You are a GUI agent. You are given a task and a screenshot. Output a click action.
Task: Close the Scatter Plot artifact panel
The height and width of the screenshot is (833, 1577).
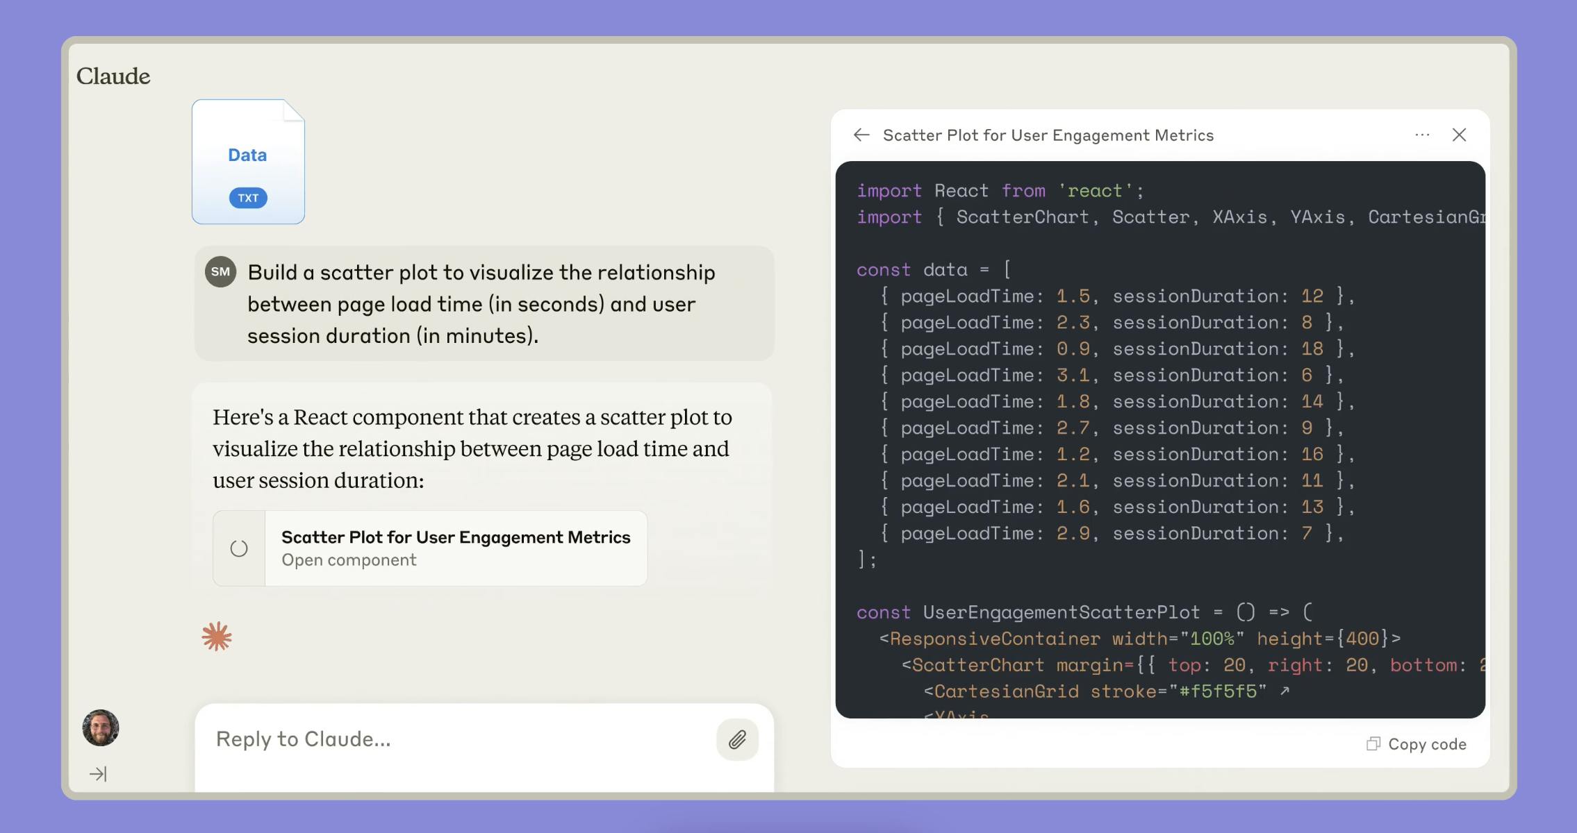1459,135
